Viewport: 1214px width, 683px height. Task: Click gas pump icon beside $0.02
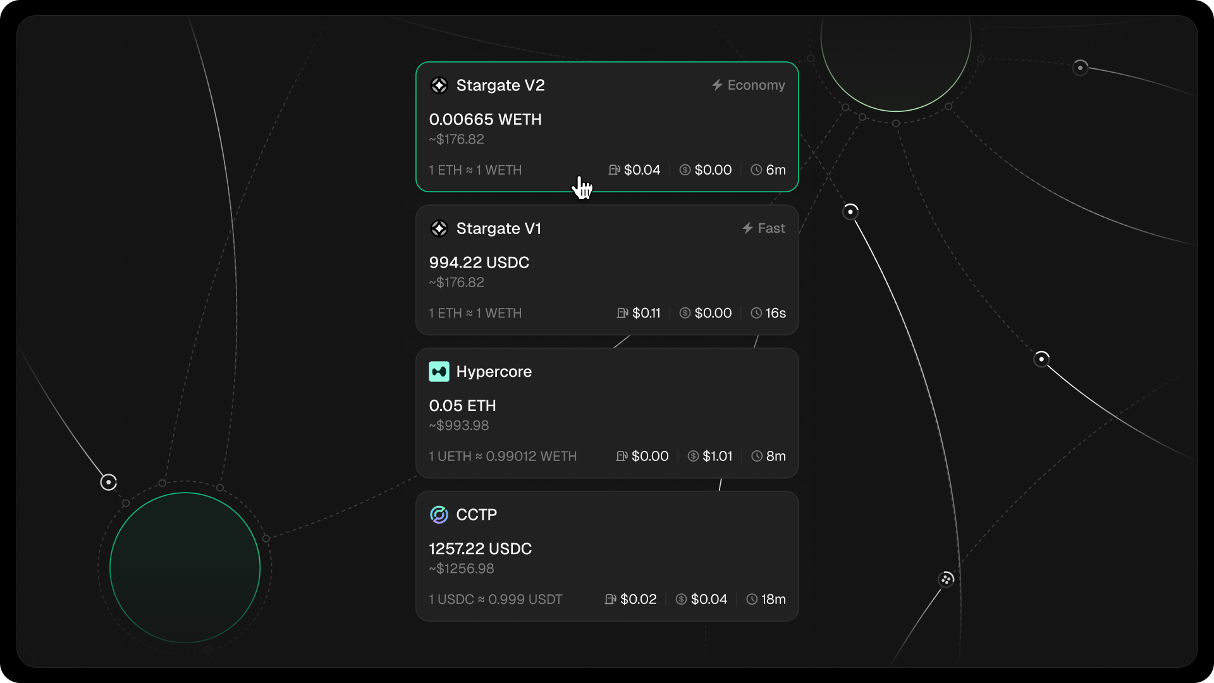610,599
